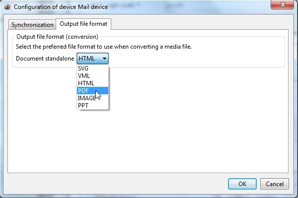Click the 'Select the preferred file format' description text
This screenshot has width=298, height=198.
pos(104,47)
